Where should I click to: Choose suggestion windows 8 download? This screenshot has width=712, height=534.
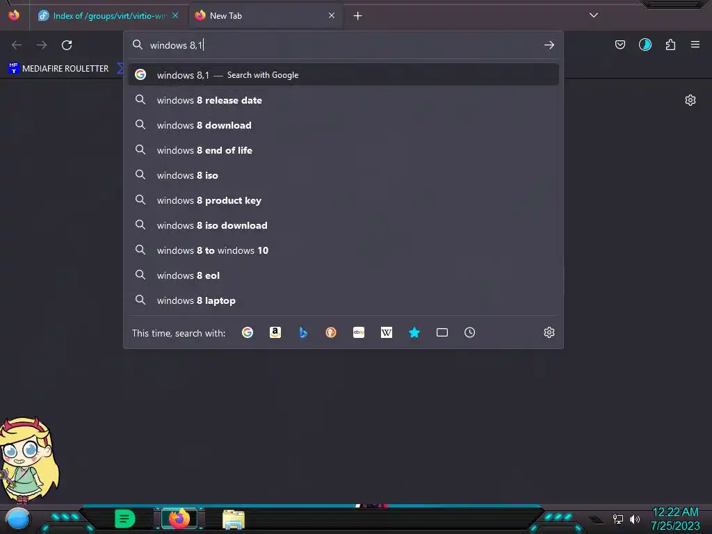click(x=343, y=125)
